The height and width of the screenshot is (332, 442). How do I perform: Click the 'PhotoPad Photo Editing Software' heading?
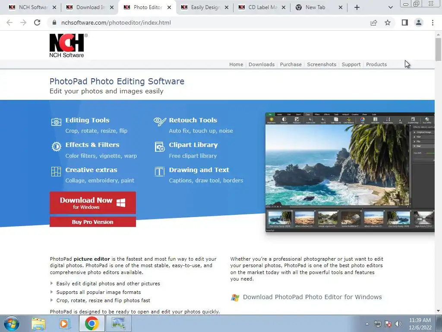117,81
